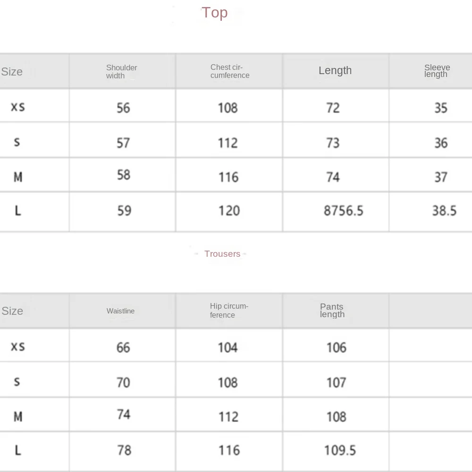Click the XS row label in Trousers table
The width and height of the screenshot is (472, 472).
click(18, 347)
